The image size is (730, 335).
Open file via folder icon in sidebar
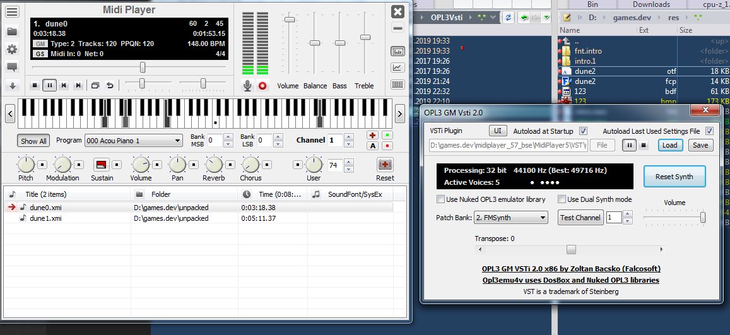(x=12, y=32)
